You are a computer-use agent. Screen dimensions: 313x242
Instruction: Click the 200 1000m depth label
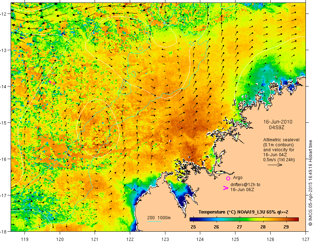tap(159, 218)
